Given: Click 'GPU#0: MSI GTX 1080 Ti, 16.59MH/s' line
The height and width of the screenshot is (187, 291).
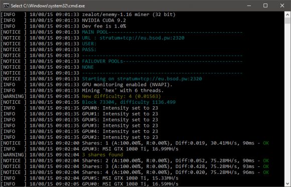Looking at the screenshot, I should (130, 184).
